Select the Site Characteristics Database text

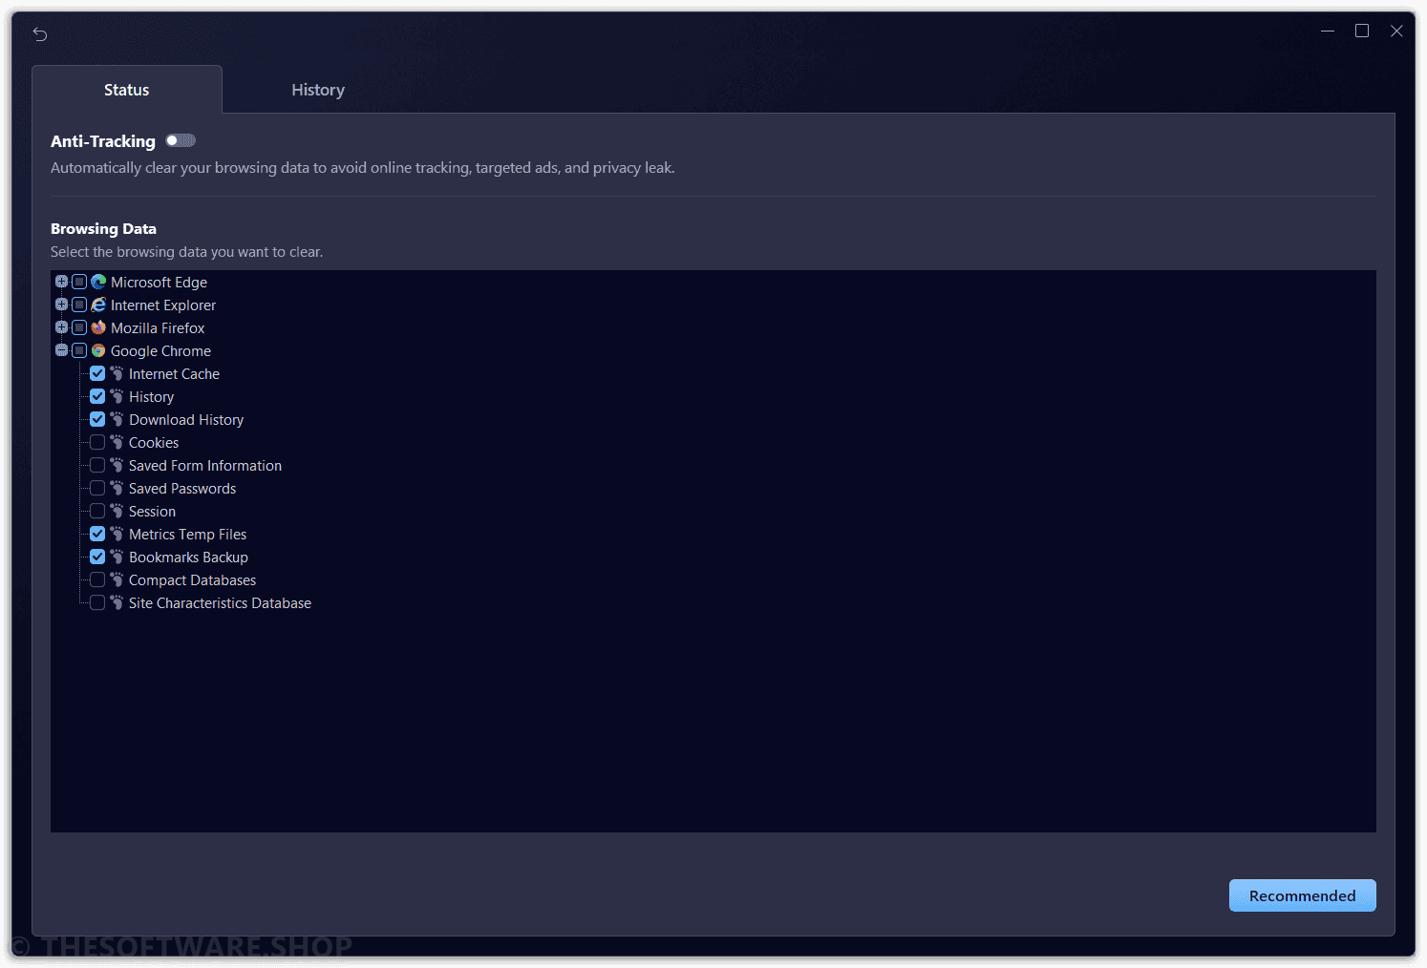click(220, 602)
